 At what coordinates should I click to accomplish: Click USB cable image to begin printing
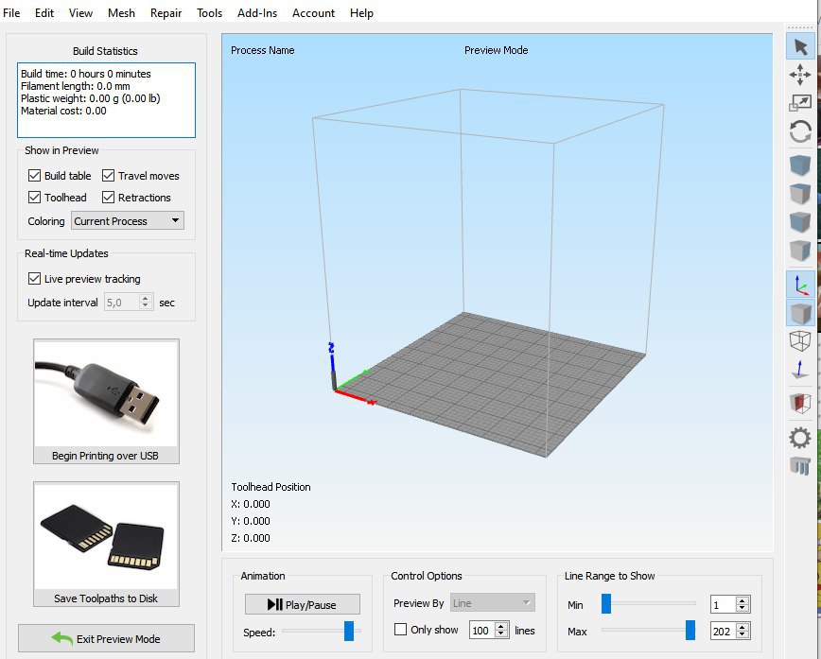coord(106,393)
